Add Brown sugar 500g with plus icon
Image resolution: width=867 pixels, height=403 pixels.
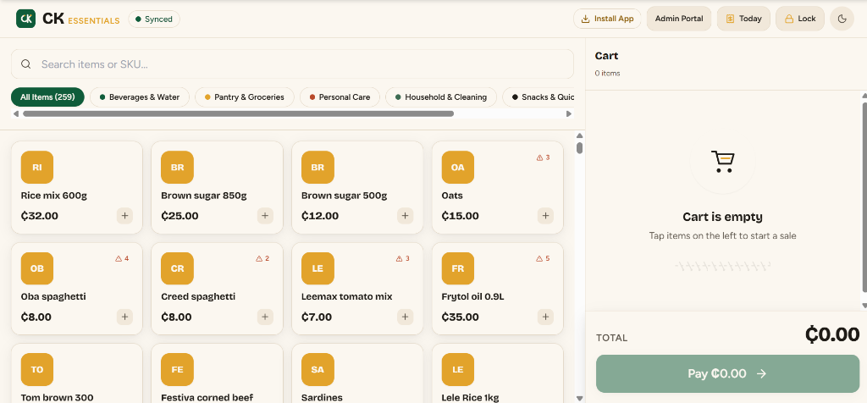(406, 216)
